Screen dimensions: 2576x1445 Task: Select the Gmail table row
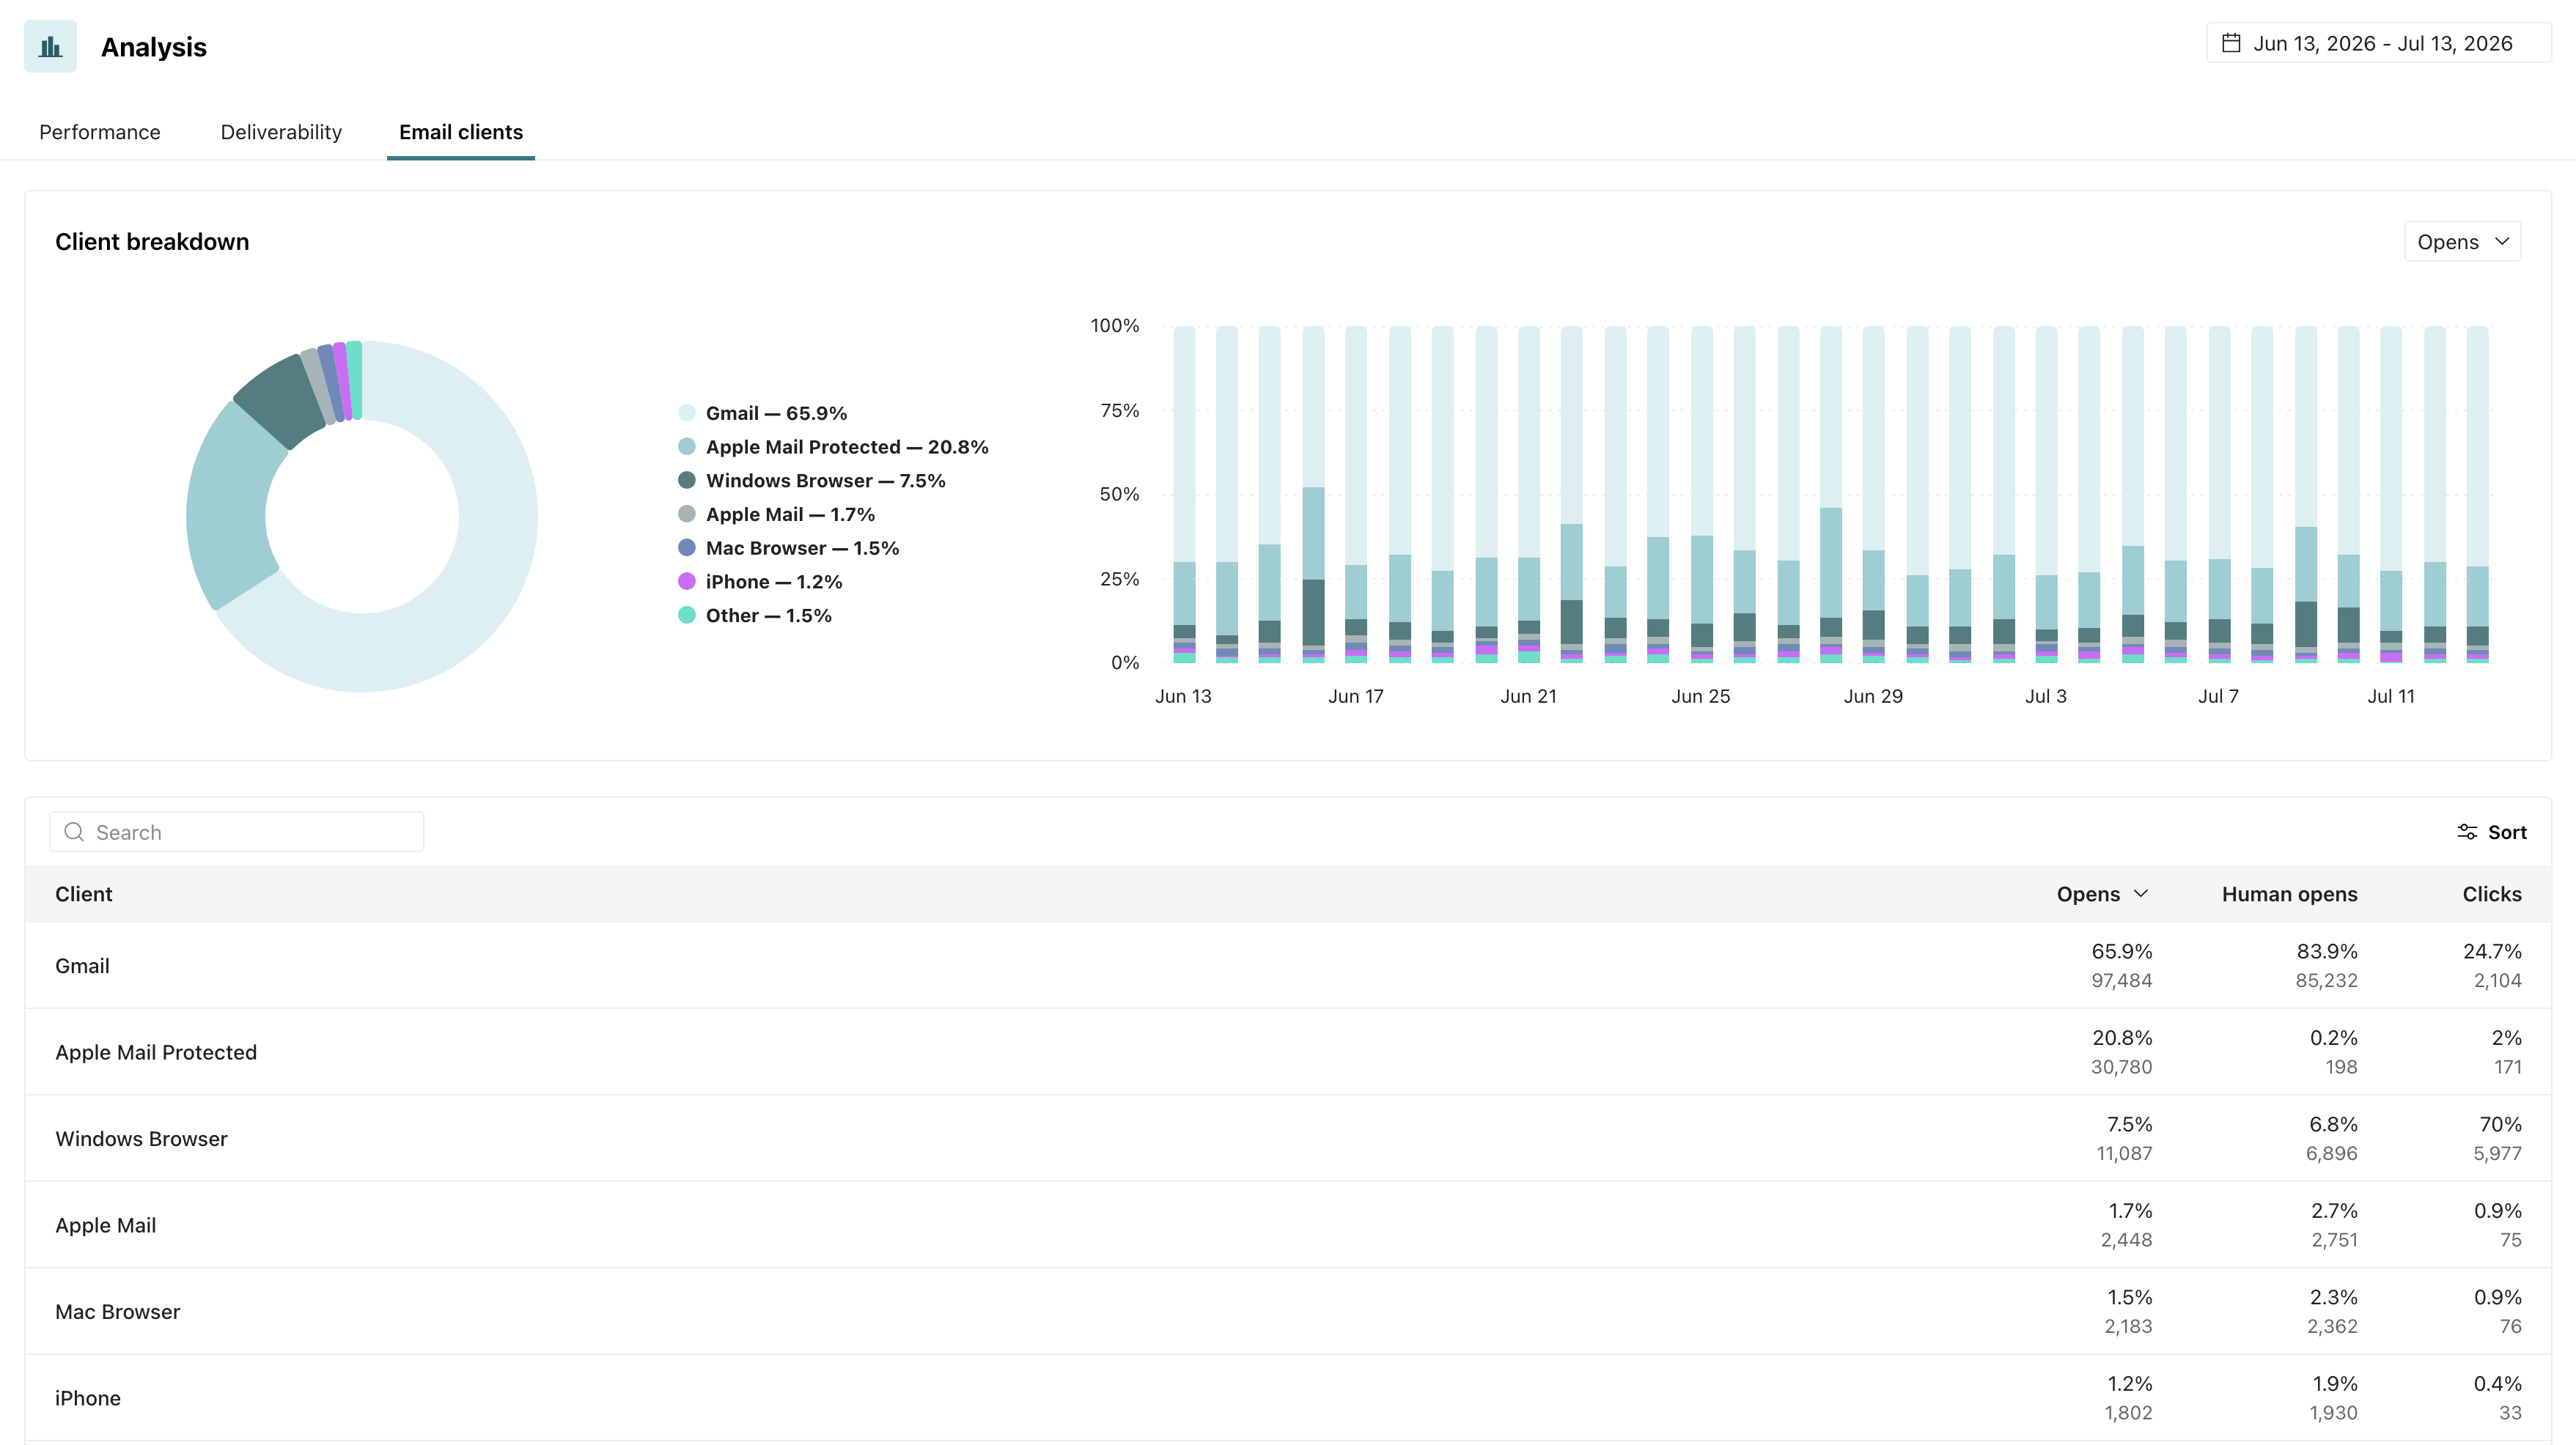tap(1288, 965)
